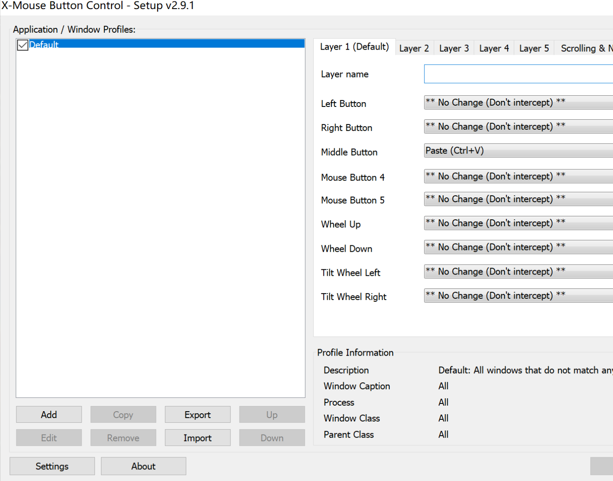Open the About dialog
Screen dimensions: 613x481
(143, 466)
